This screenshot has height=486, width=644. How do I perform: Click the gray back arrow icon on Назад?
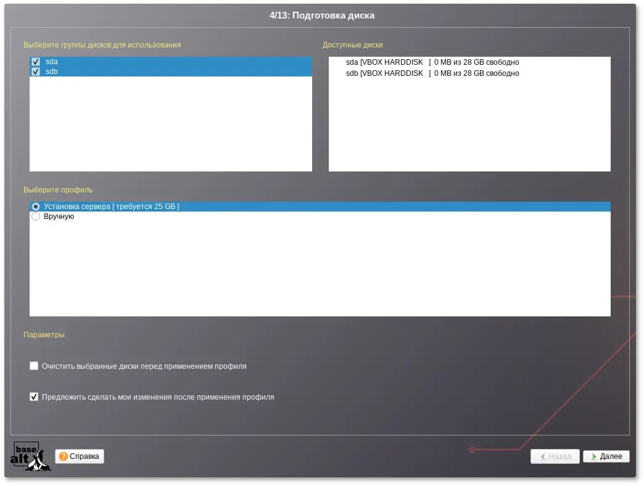point(543,456)
